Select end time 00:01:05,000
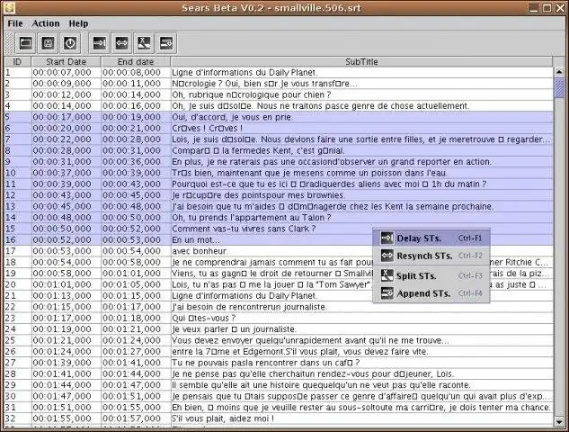 click(x=136, y=284)
